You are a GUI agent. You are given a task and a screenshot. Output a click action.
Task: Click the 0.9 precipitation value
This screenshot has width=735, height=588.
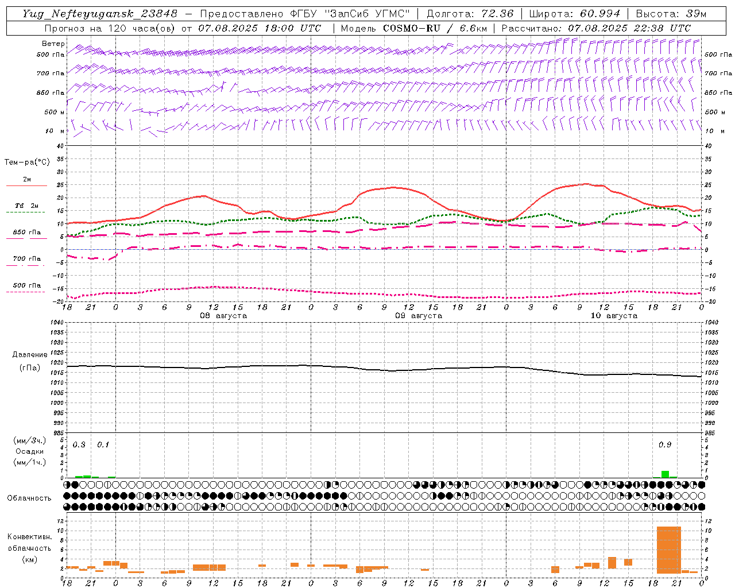pos(665,445)
